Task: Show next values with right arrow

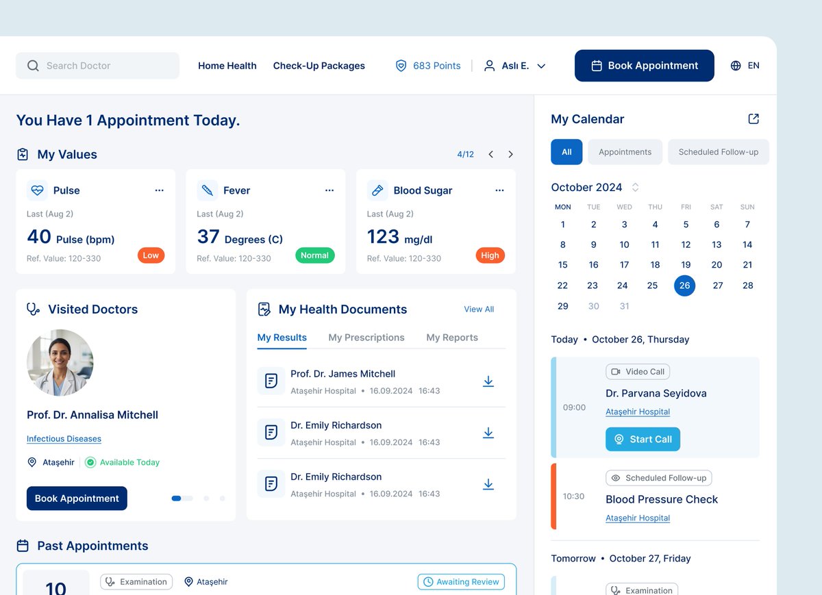Action: click(x=510, y=155)
